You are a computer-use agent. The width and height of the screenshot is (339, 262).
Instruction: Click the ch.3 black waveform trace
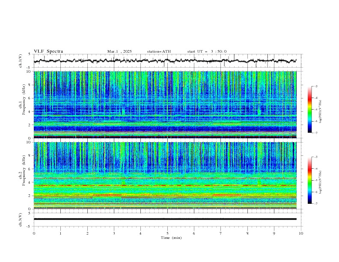[165, 219]
